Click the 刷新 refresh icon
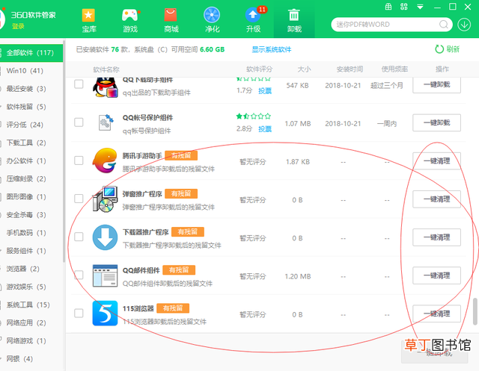Viewport: 479px width, 371px height. [x=439, y=49]
